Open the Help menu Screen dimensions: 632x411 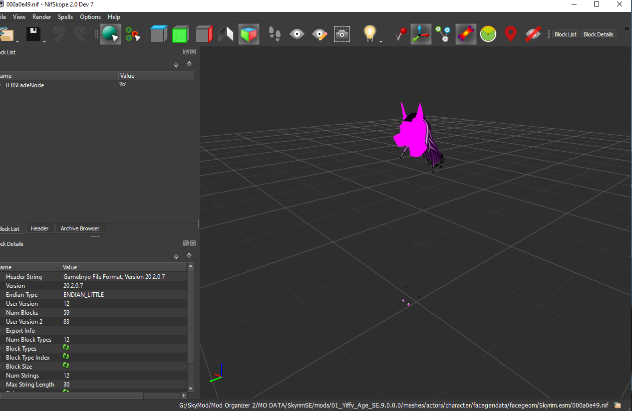(x=114, y=17)
